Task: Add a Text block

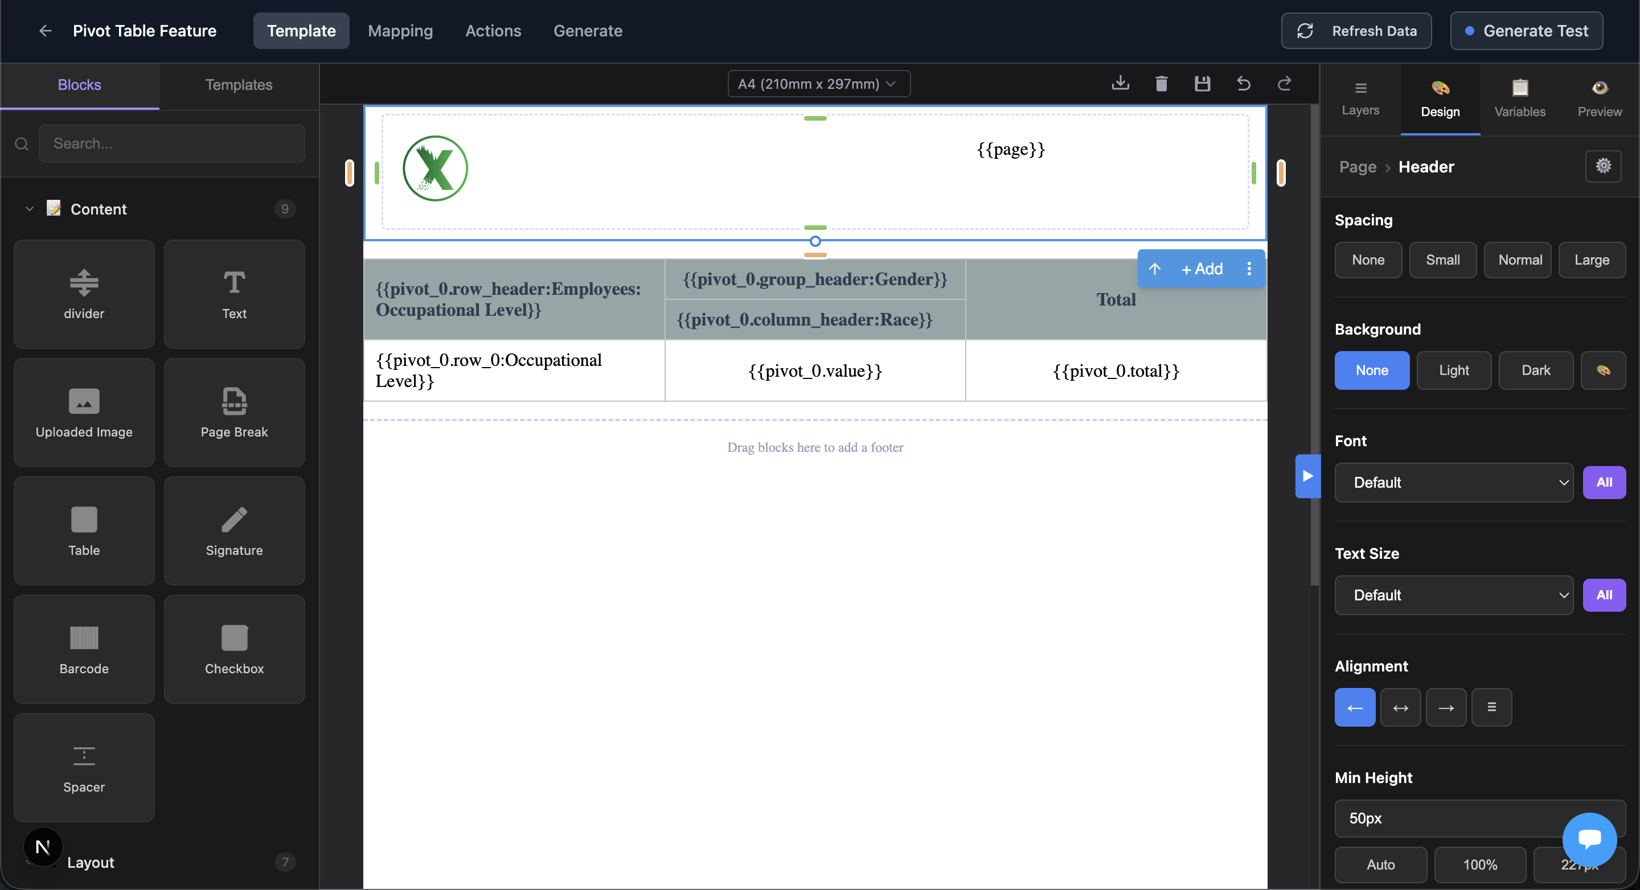Action: (x=234, y=294)
